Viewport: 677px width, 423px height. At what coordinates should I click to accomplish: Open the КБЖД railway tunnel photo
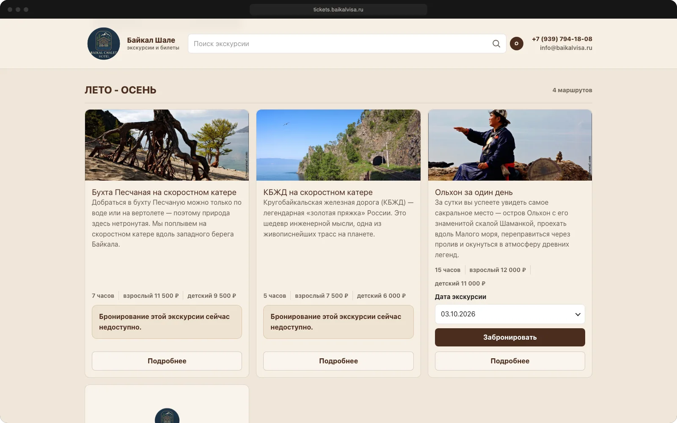(338, 145)
